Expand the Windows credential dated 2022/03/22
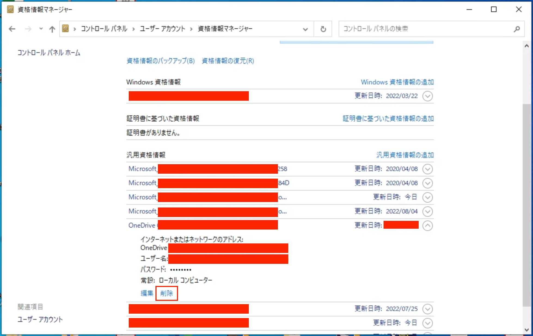This screenshot has height=336, width=533. coord(427,96)
